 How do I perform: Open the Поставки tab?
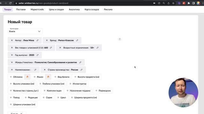(21, 9)
